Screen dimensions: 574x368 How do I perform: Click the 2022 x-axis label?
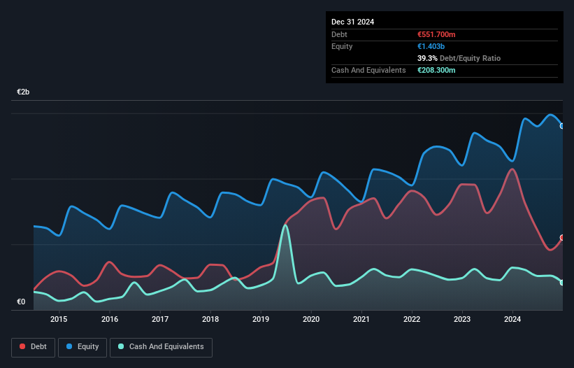pyautogui.click(x=412, y=319)
